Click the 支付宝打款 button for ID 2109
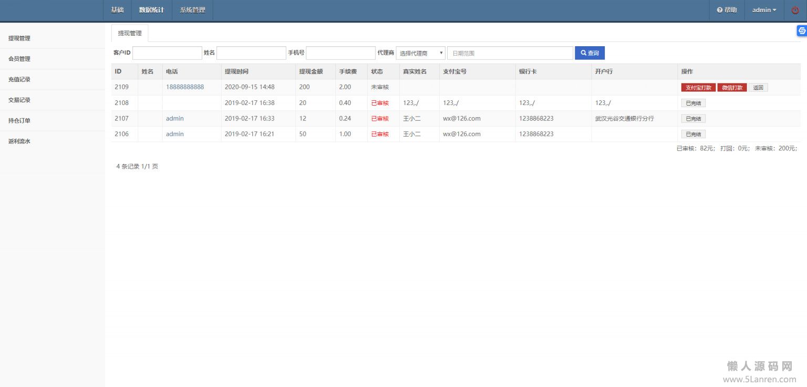The height and width of the screenshot is (387, 807). [698, 88]
